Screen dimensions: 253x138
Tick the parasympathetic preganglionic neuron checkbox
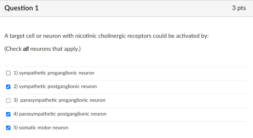[8, 100]
